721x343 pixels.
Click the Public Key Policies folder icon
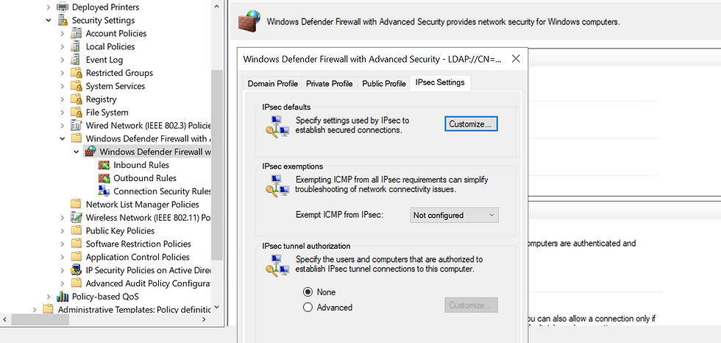[77, 231]
